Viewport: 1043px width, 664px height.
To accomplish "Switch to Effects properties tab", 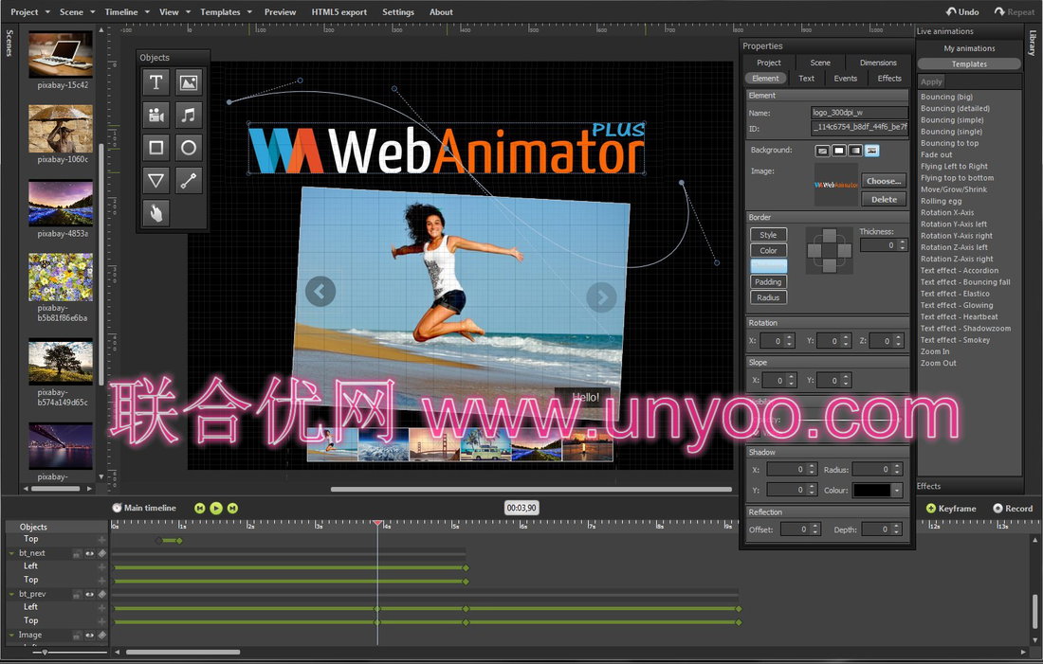I will [889, 79].
